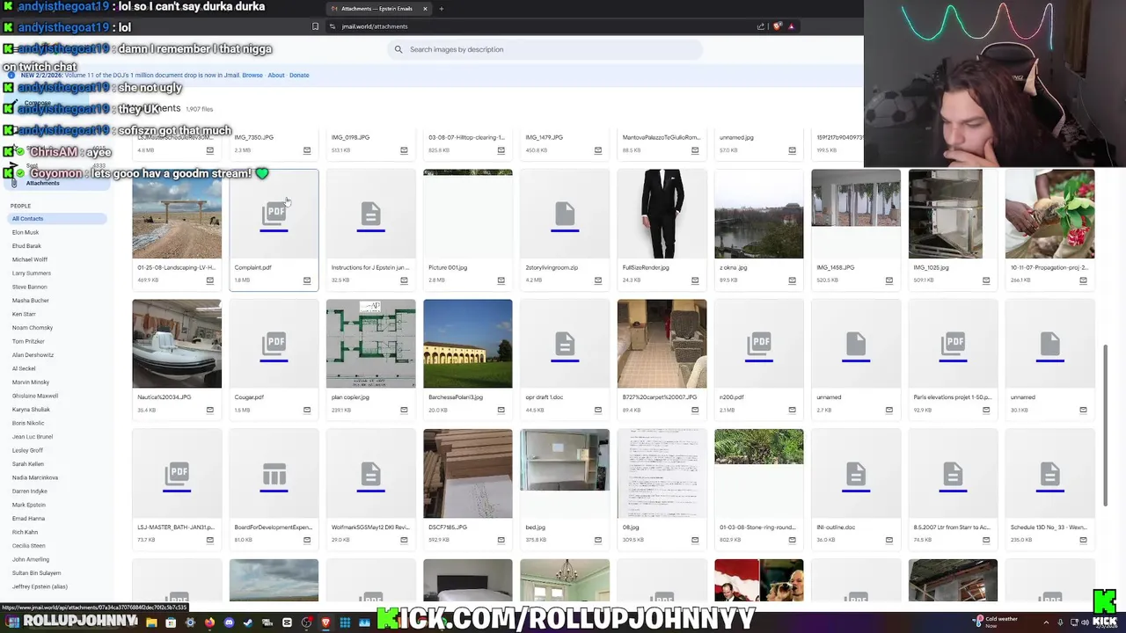This screenshot has width=1126, height=633.
Task: Open the white boat Nautica thumbnail
Action: [177, 344]
